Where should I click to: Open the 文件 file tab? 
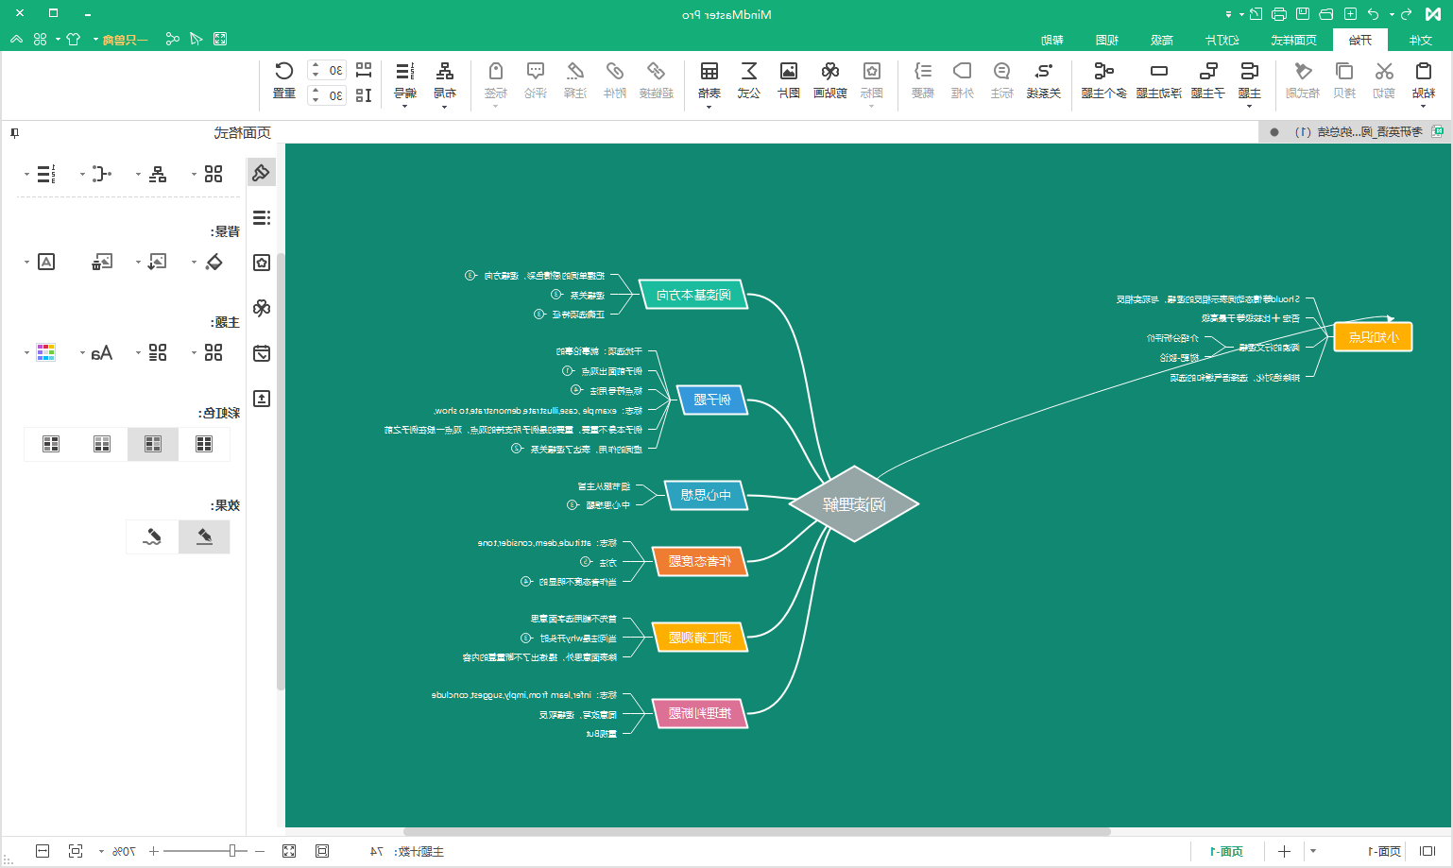pos(1420,40)
